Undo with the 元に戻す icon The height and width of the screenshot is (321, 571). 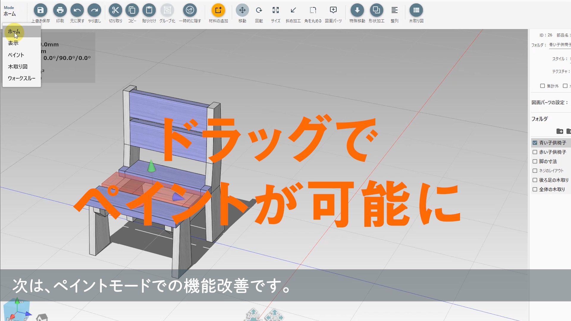tap(77, 10)
